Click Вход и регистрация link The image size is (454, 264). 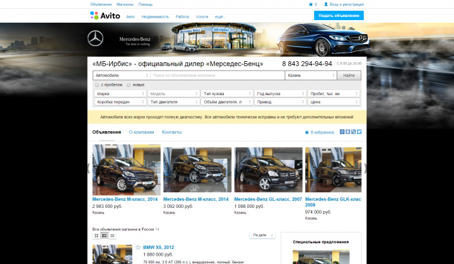point(347,4)
